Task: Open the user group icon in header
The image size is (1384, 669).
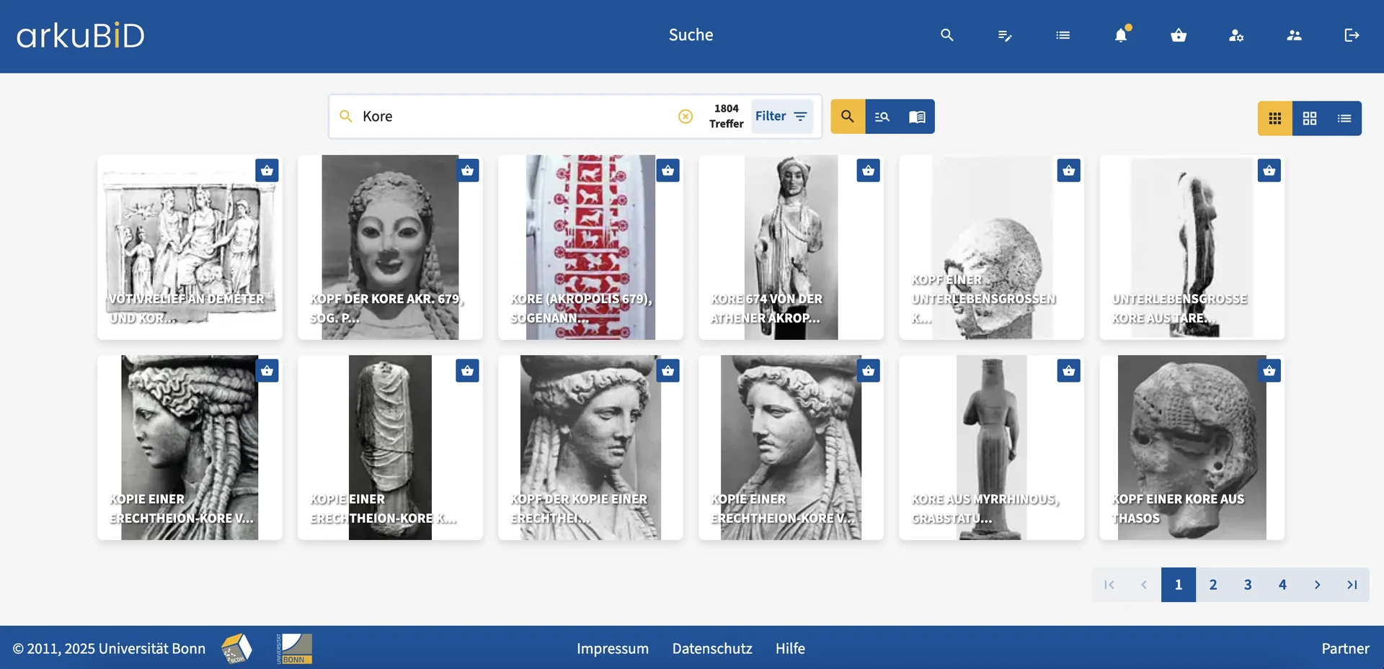Action: click(1294, 35)
